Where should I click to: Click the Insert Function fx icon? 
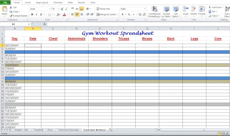(45, 24)
